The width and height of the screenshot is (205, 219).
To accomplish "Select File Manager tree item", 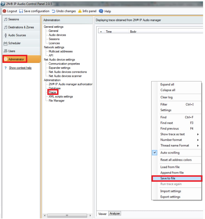I will pyautogui.click(x=57, y=100).
